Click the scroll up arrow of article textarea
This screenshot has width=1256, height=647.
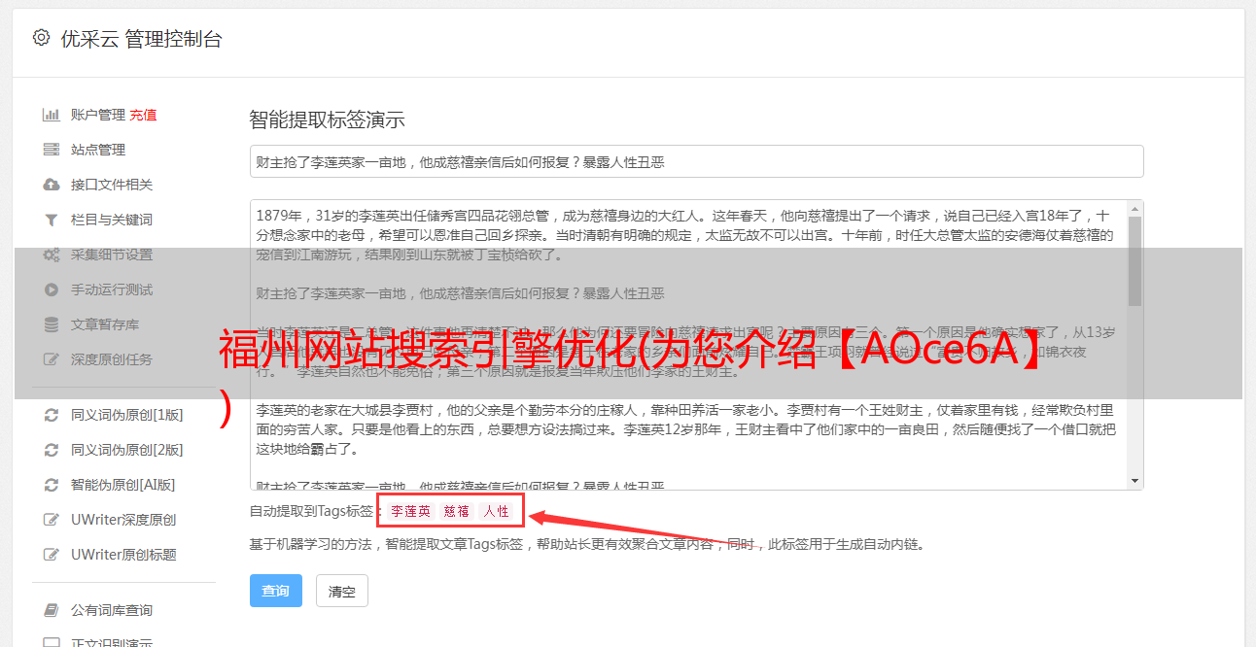coord(1134,209)
